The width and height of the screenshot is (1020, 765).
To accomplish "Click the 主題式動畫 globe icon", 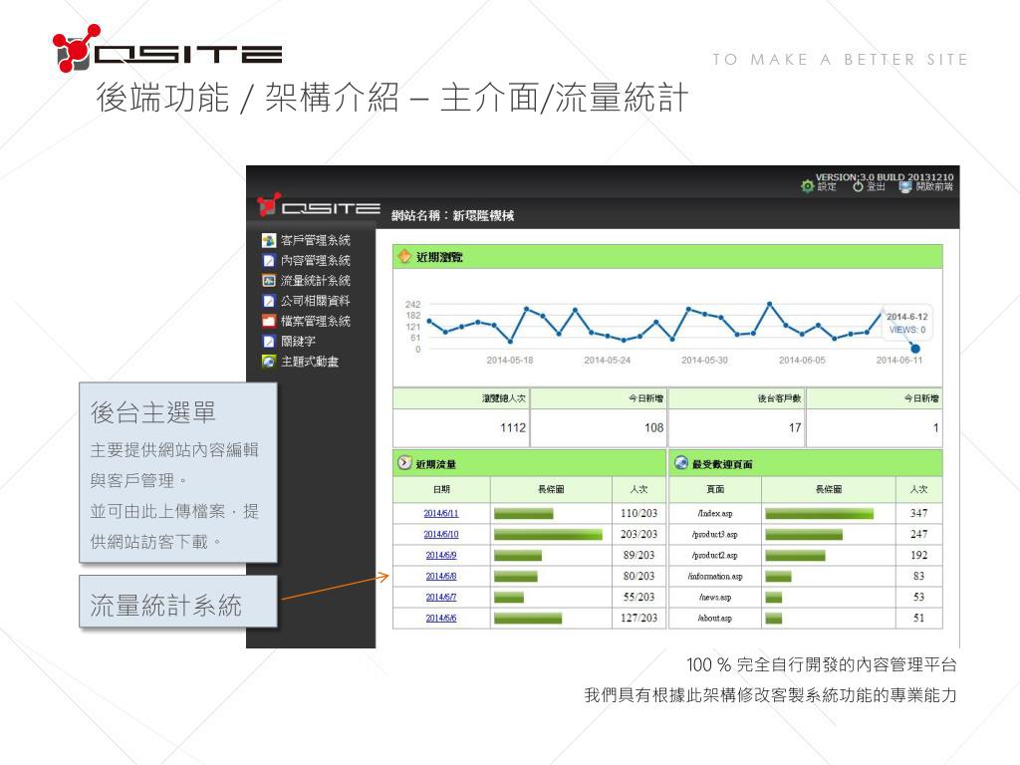I will (269, 362).
